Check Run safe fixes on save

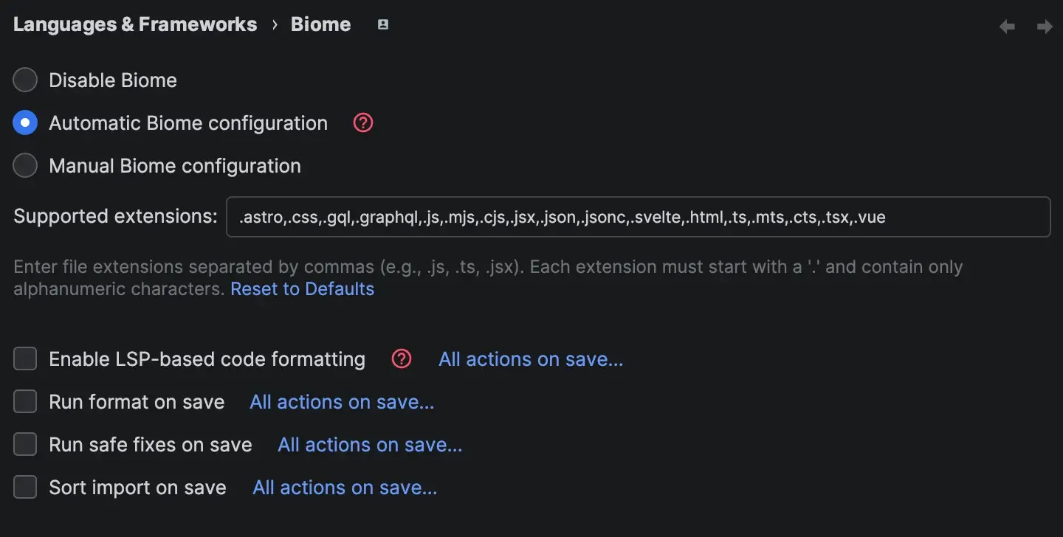24,445
